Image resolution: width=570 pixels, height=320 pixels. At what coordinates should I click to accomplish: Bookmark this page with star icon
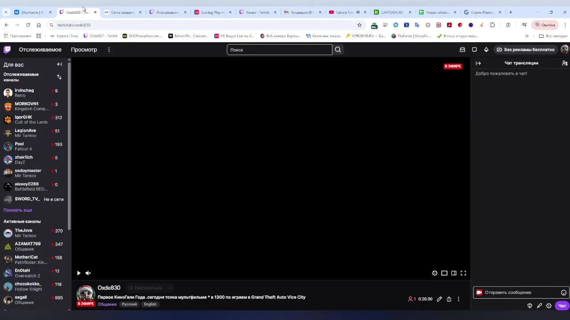coord(359,25)
